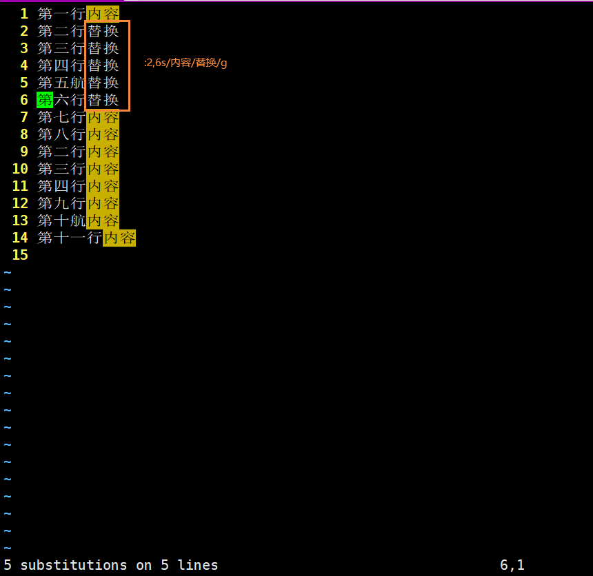Viewport: 593px width, 576px height.
Task: Click the text 第一行 on line 1
Action: click(61, 14)
